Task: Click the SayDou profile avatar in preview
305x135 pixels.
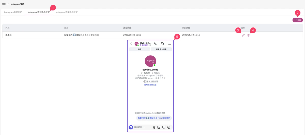Action: [150, 61]
